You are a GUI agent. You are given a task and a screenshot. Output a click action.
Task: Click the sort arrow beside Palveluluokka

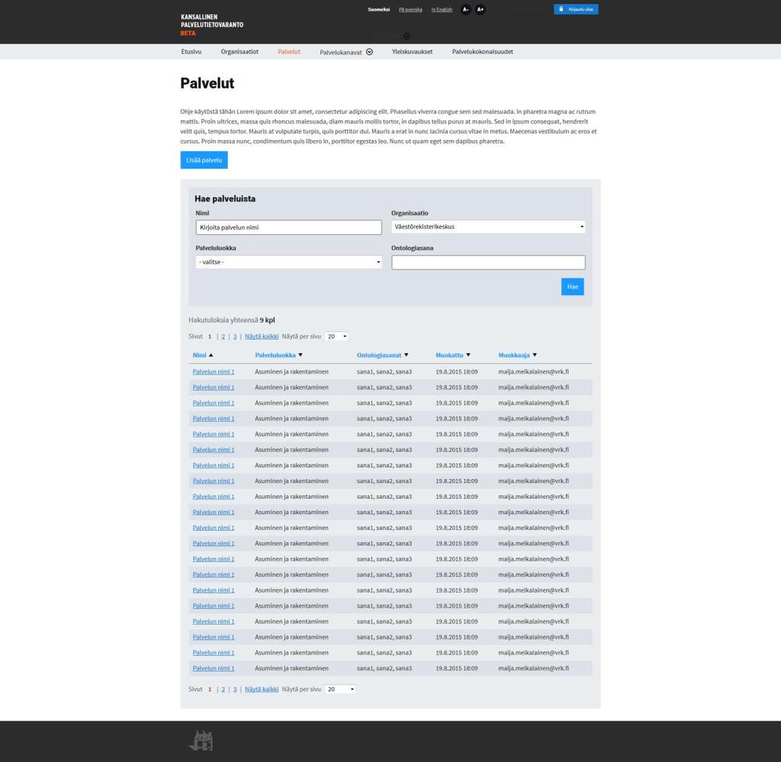coord(301,355)
